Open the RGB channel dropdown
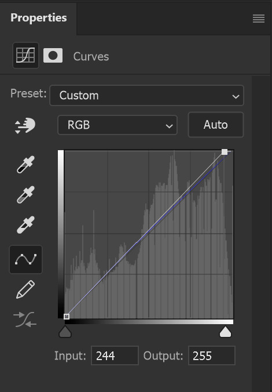The image size is (272, 392). 117,125
